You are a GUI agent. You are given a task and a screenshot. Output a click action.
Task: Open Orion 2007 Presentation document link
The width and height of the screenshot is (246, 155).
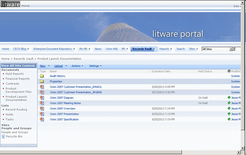[x=64, y=114]
